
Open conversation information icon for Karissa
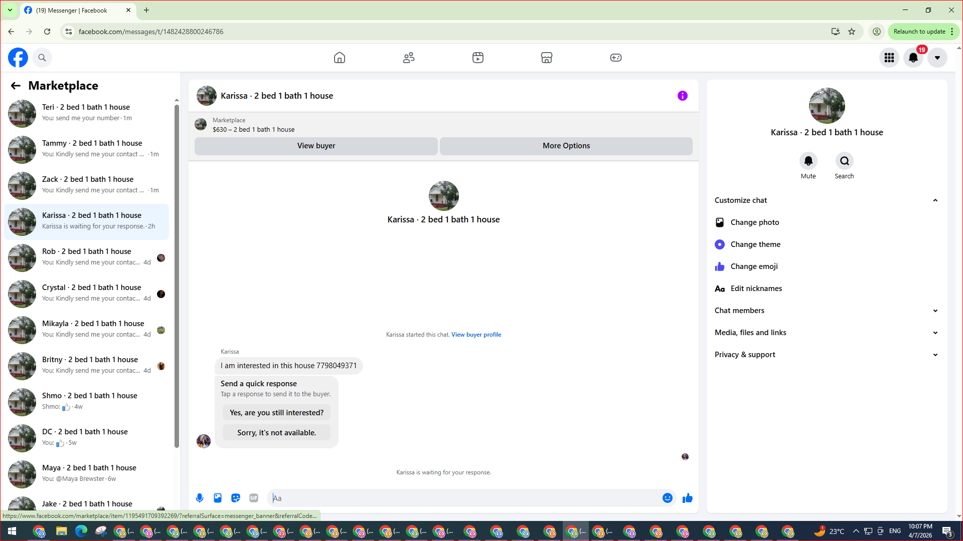(683, 96)
